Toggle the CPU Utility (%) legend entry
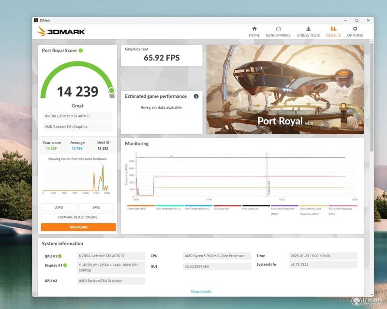 click(x=256, y=207)
